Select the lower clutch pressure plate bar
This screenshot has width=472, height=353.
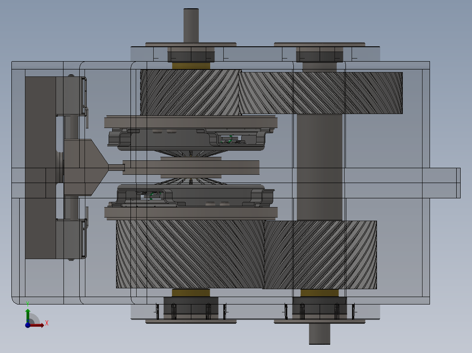tap(191, 213)
